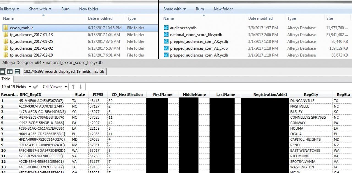352x173 pixels.
Task: Click prepped_audiences_xom_AL.yxdb file icon
Action: (166, 48)
